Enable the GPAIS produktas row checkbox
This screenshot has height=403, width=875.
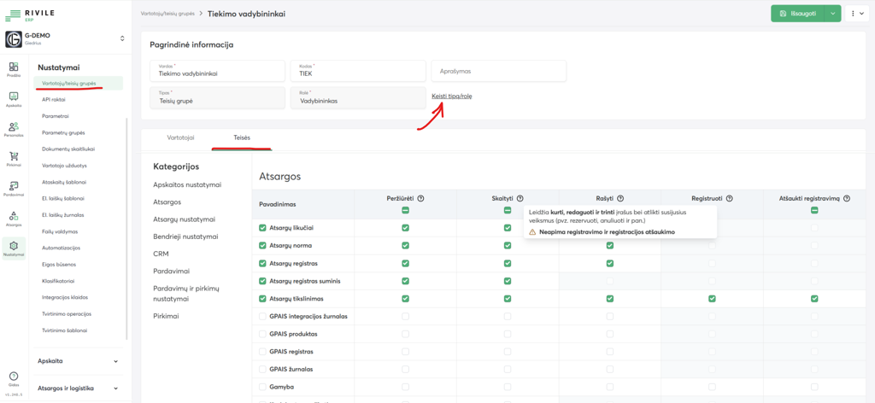(263, 334)
